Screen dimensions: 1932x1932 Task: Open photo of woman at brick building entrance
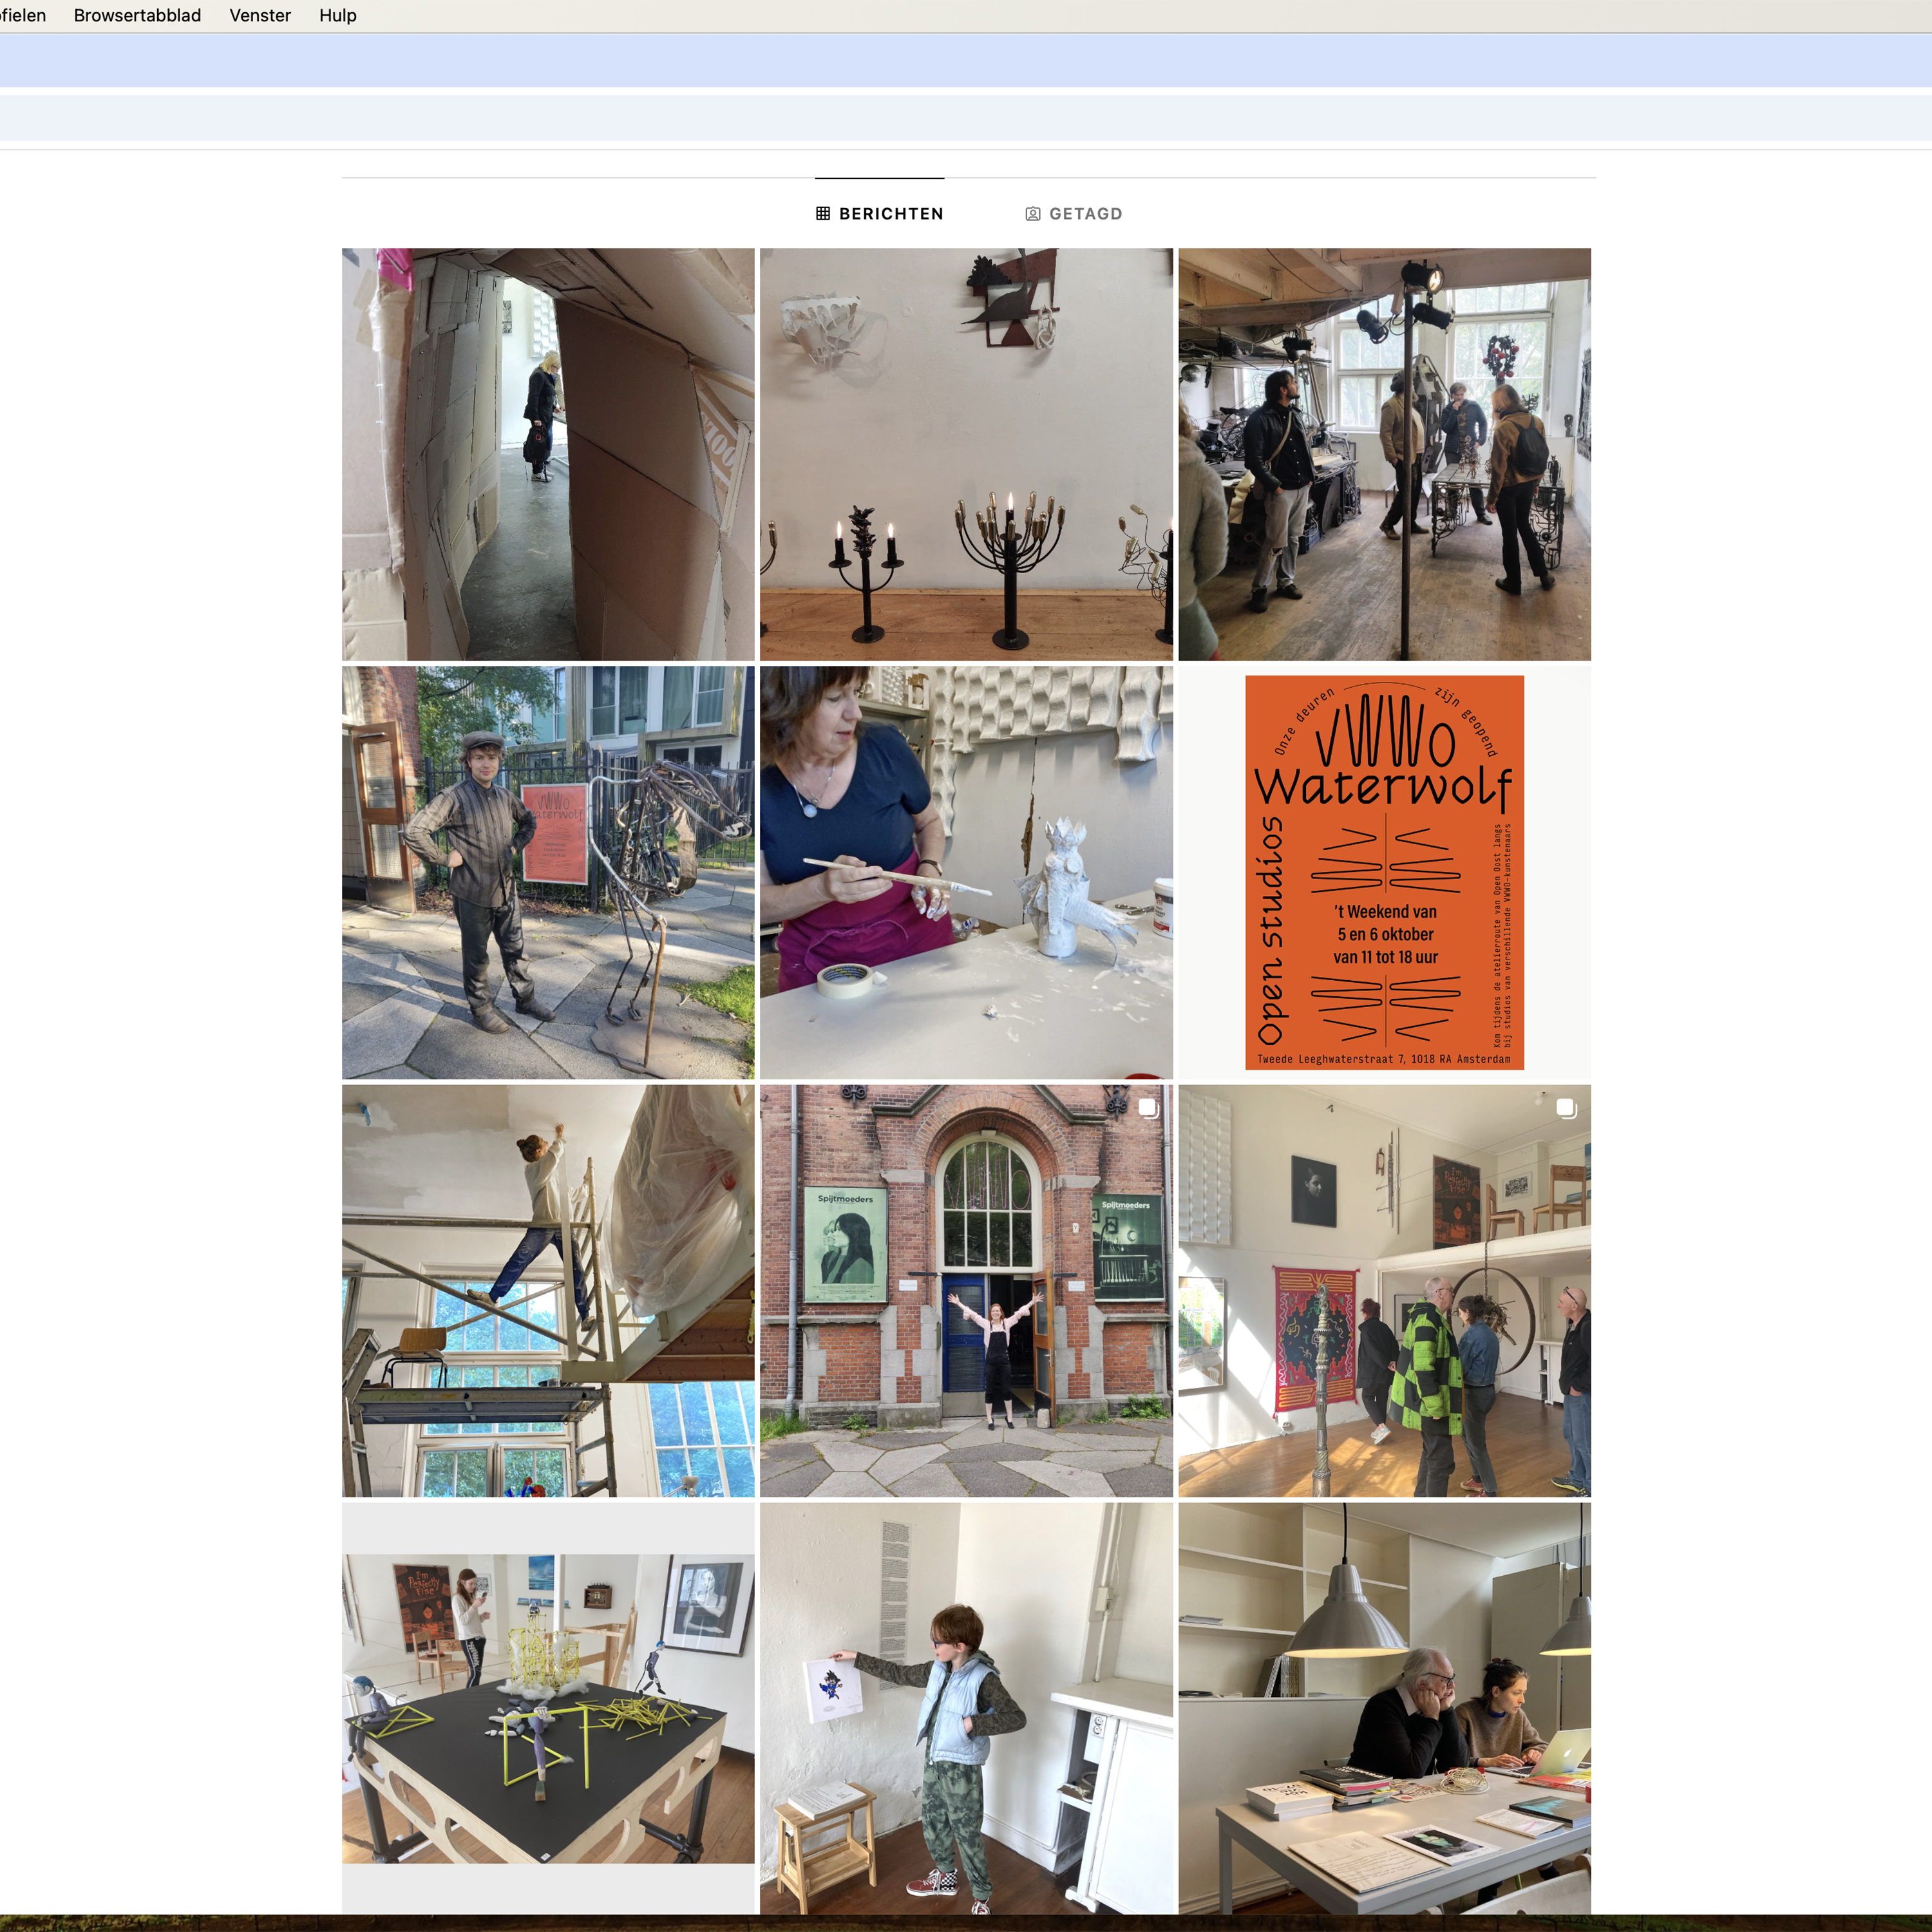(x=966, y=1290)
